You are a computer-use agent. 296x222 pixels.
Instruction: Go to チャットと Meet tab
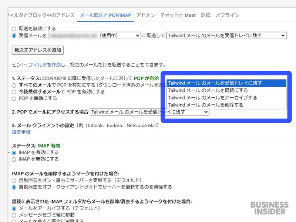pos(178,15)
